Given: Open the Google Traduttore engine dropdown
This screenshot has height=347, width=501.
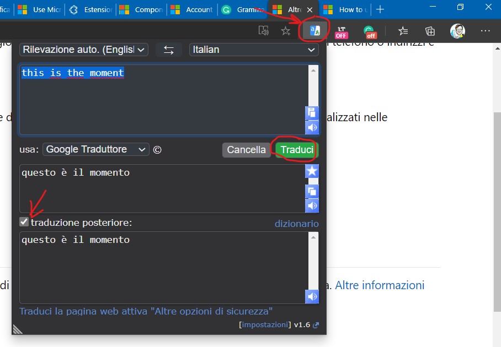Looking at the screenshot, I should (x=96, y=149).
